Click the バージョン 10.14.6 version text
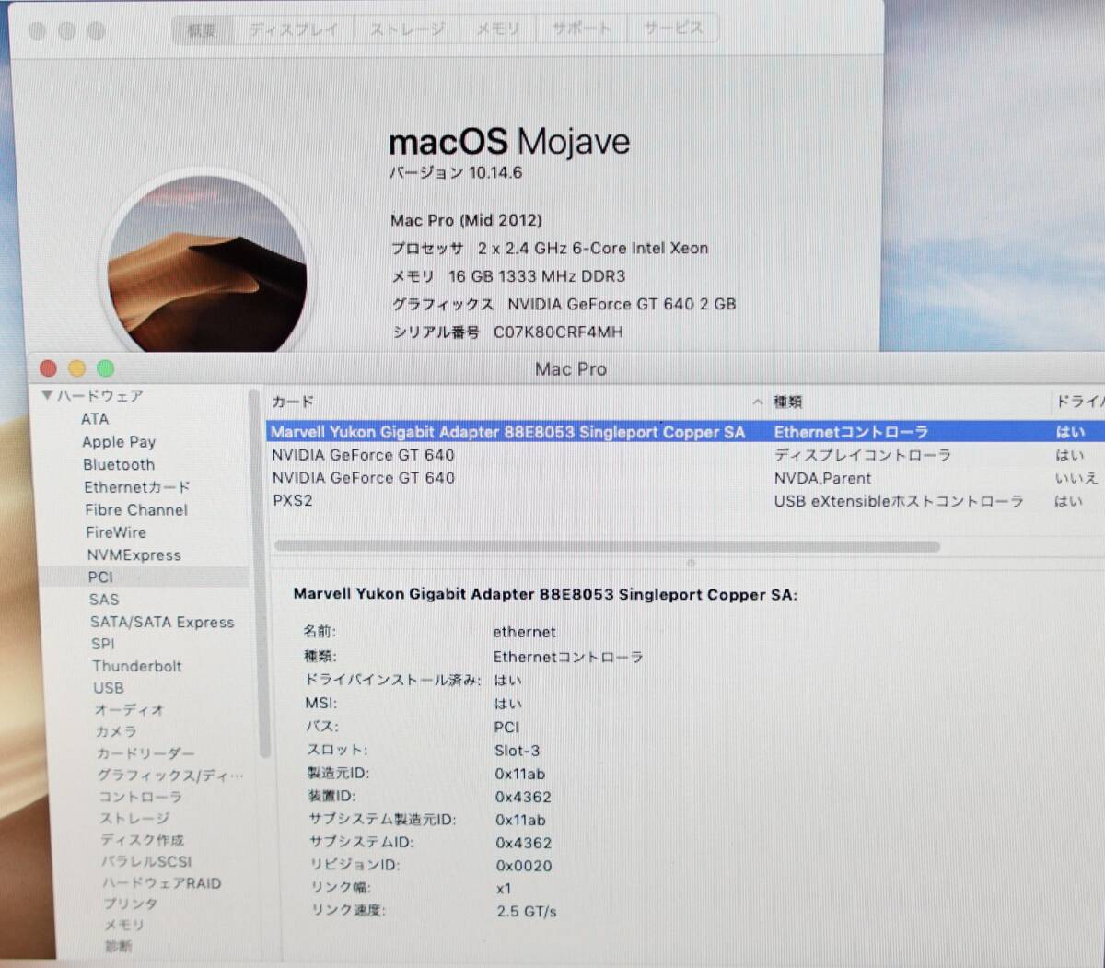Image resolution: width=1105 pixels, height=968 pixels. pos(456,173)
